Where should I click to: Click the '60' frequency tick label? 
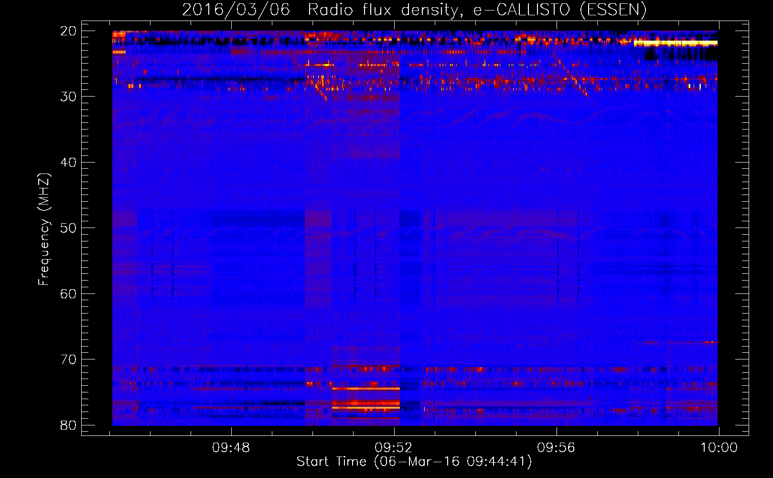coord(69,293)
